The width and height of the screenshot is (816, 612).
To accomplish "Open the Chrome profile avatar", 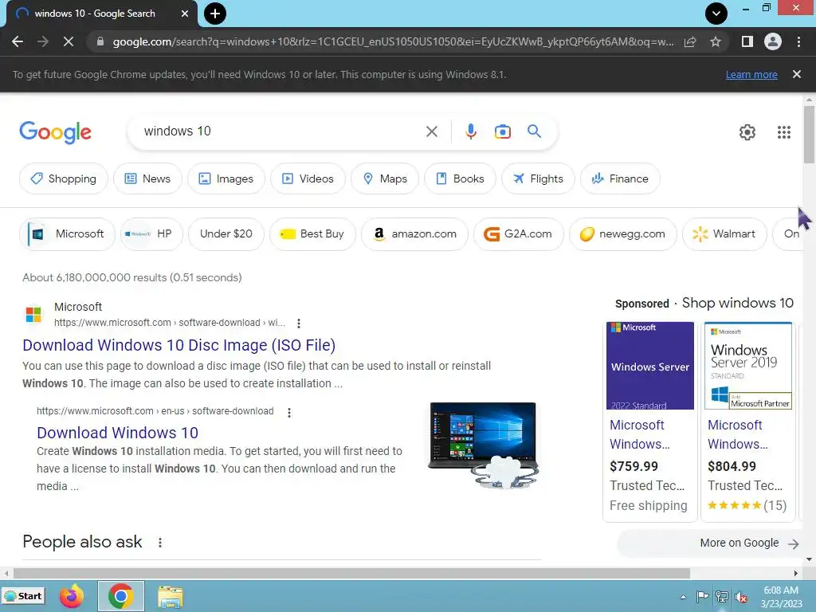I will pyautogui.click(x=773, y=41).
